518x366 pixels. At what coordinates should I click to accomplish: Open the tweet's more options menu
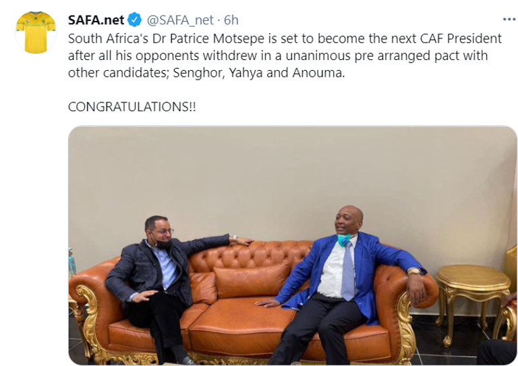click(509, 20)
